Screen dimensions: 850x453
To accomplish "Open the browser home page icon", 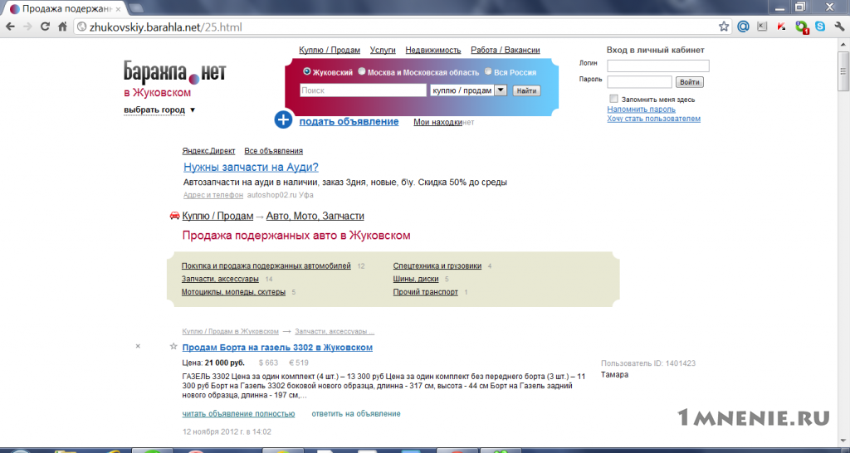I will point(62,26).
